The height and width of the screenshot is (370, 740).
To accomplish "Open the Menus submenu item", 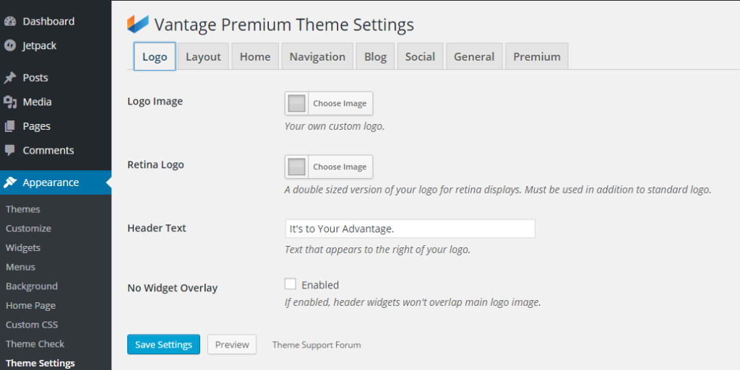I will coord(20,267).
